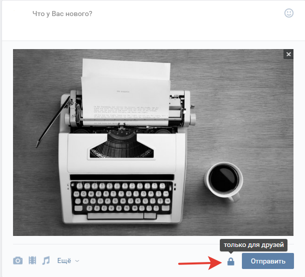Click the typebar basket on the typewriter
The width and height of the screenshot is (305, 277).
pos(122,145)
